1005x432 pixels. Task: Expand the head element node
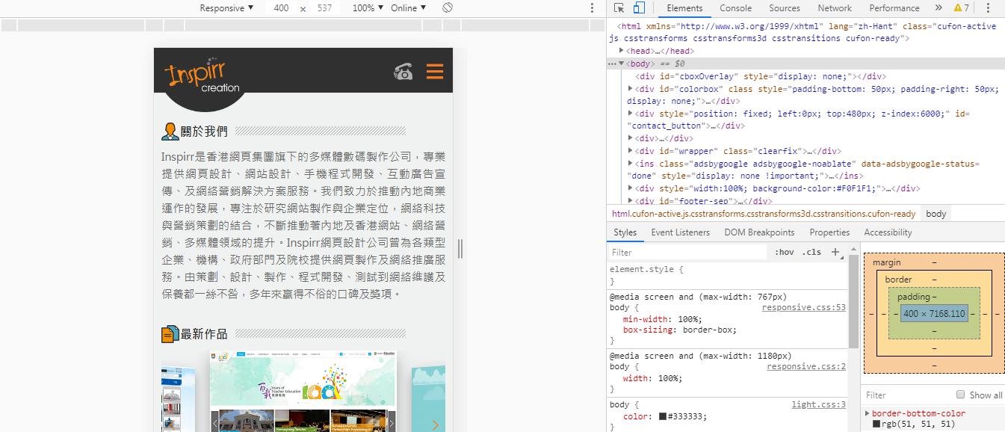[x=622, y=51]
